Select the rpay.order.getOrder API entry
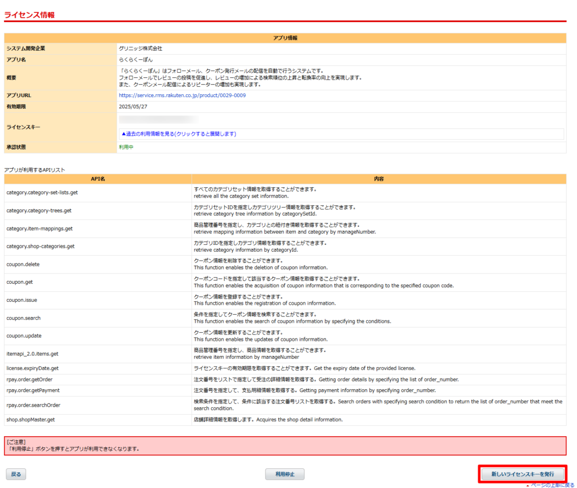 (x=29, y=379)
